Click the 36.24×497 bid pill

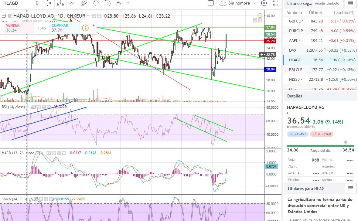[298, 134]
